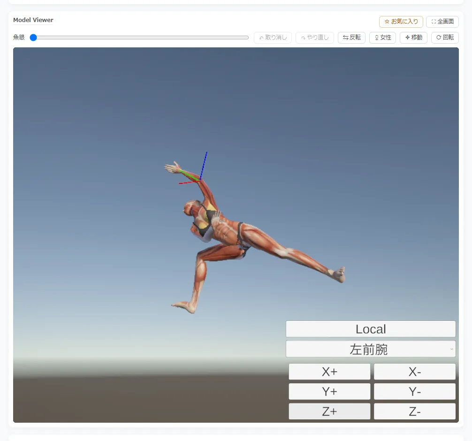The width and height of the screenshot is (472, 441).
Task: Click the Model Viewer heading
Action: (33, 20)
